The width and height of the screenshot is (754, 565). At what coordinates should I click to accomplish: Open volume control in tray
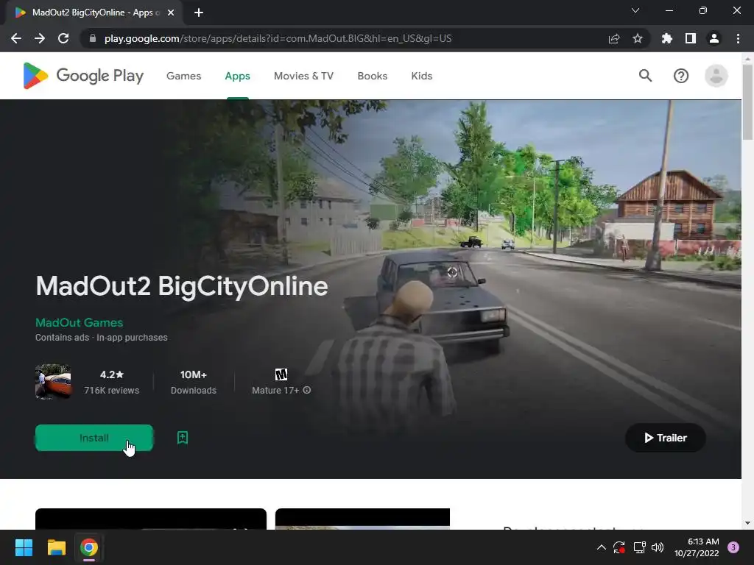coord(658,547)
